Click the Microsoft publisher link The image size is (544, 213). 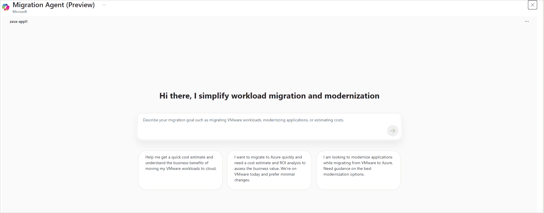point(19,12)
